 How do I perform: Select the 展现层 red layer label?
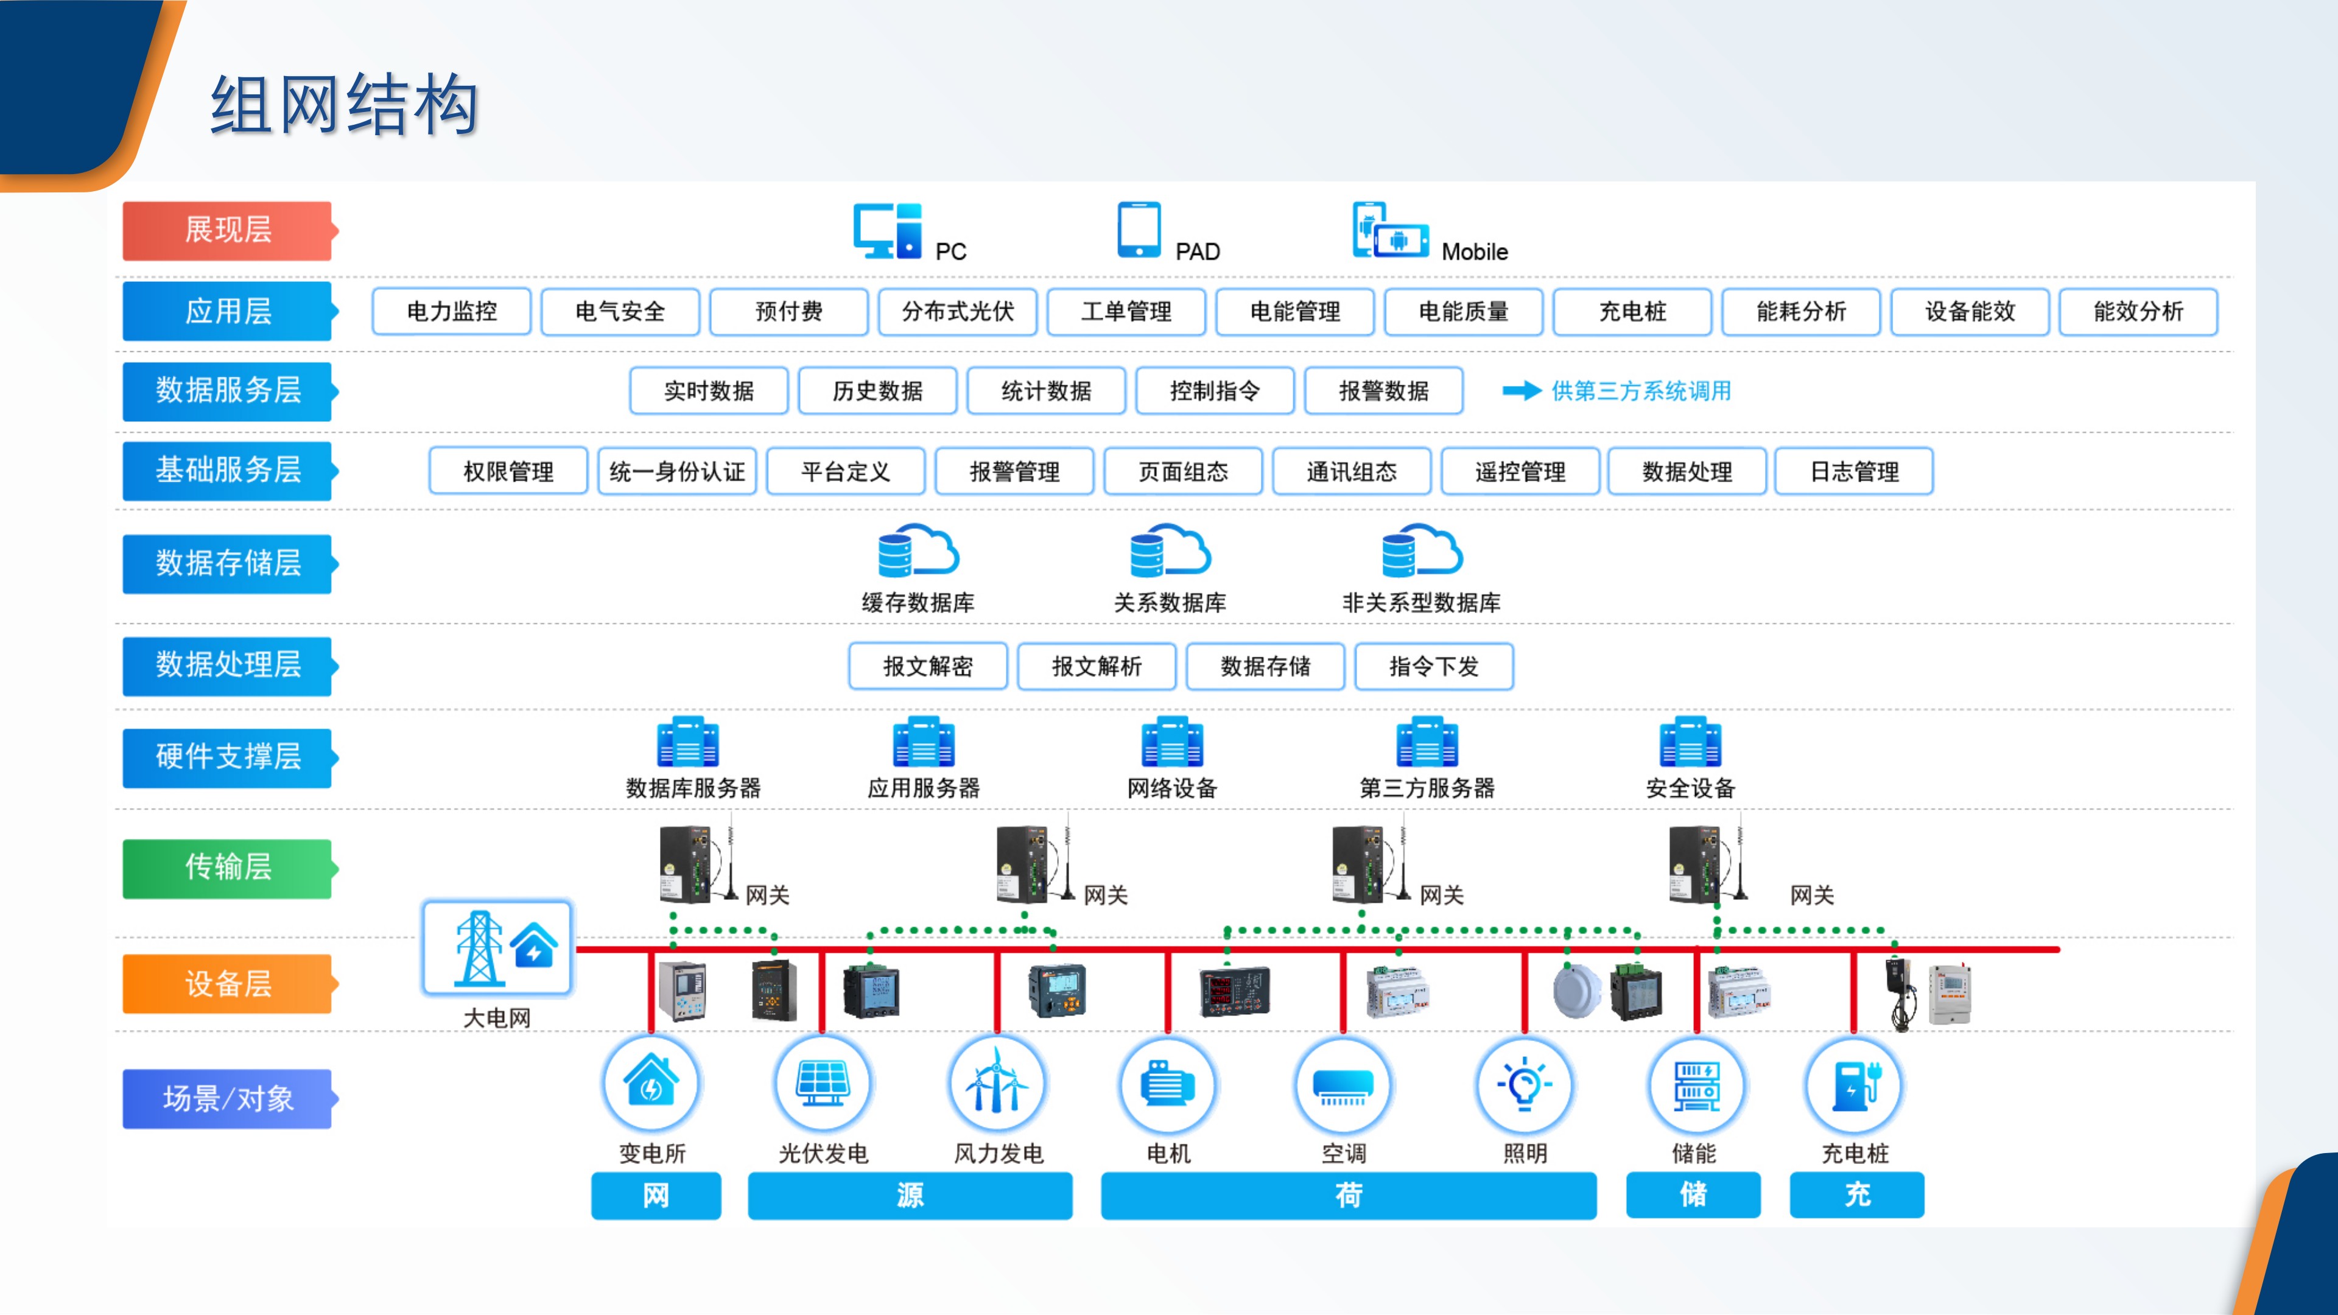[x=227, y=231]
